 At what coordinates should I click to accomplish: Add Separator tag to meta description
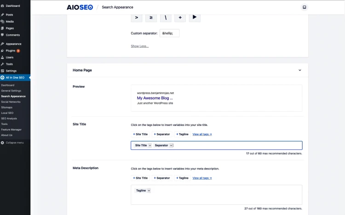(162, 178)
